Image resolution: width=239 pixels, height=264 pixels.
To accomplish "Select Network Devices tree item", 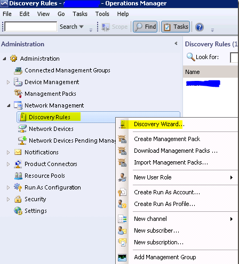I will (x=51, y=129).
